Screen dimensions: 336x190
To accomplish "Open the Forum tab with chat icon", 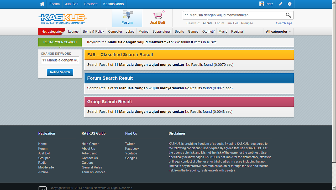I will pyautogui.click(x=127, y=18).
